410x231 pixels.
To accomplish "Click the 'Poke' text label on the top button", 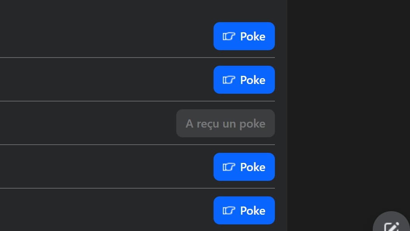I will [x=252, y=36].
